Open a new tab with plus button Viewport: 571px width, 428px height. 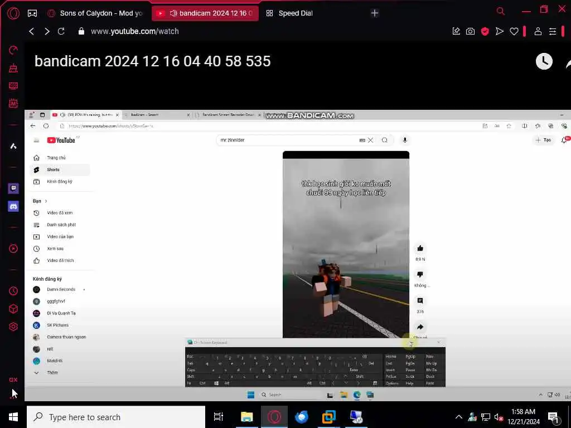coord(374,13)
